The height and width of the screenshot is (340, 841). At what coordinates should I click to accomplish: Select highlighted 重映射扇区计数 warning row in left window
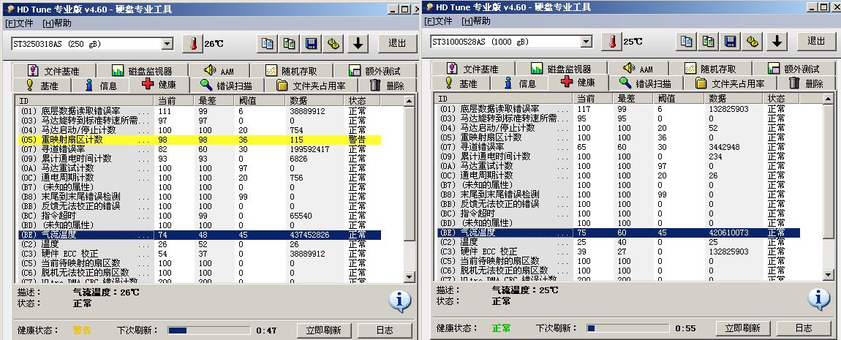(198, 140)
